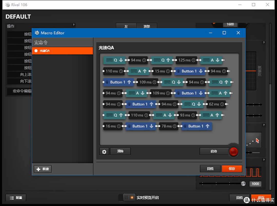Select the 光速QA macro entry
277x206 pixels.
[63, 51]
